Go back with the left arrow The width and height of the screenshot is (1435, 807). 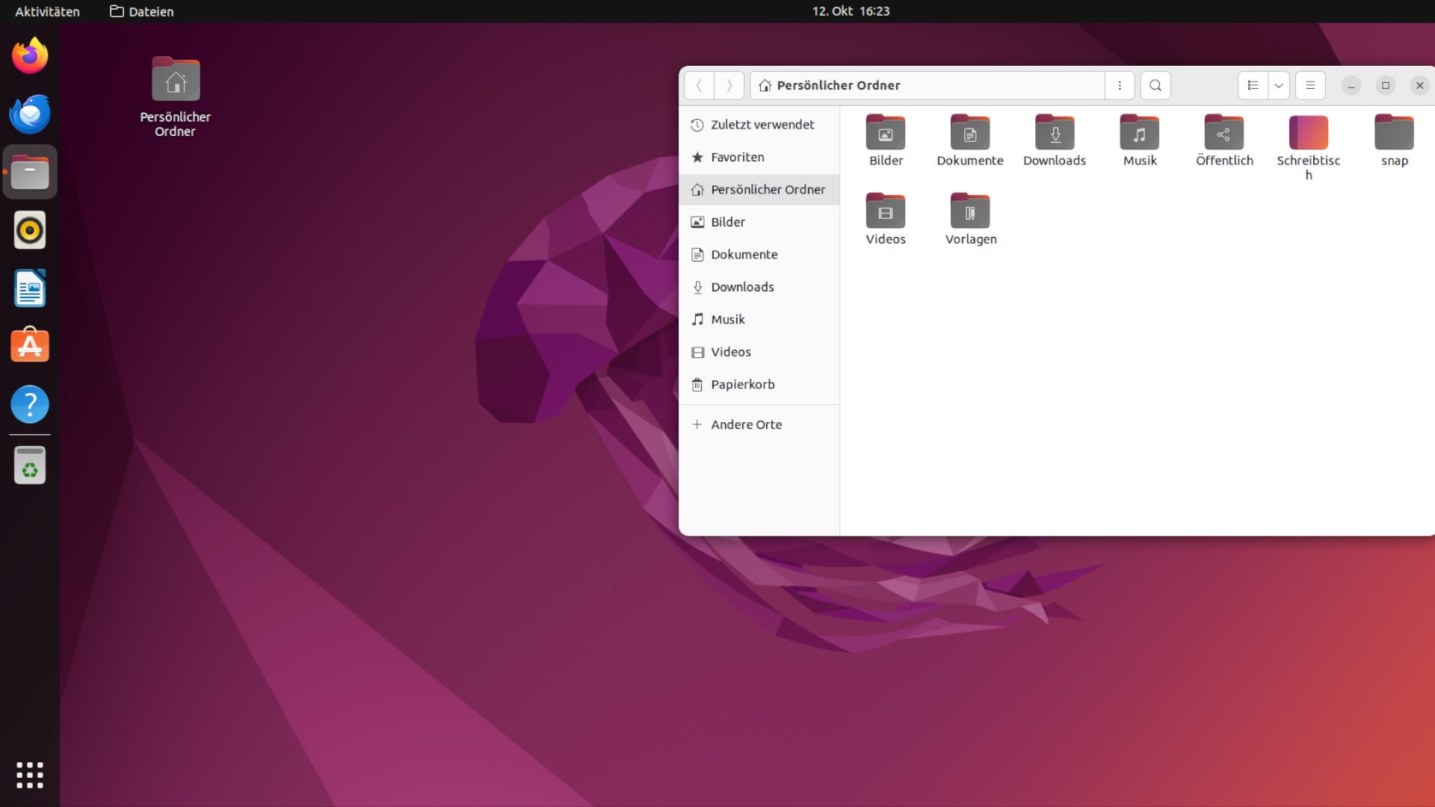tap(699, 85)
